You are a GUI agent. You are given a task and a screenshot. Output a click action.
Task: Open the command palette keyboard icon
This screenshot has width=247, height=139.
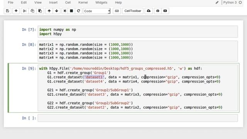(x=117, y=11)
